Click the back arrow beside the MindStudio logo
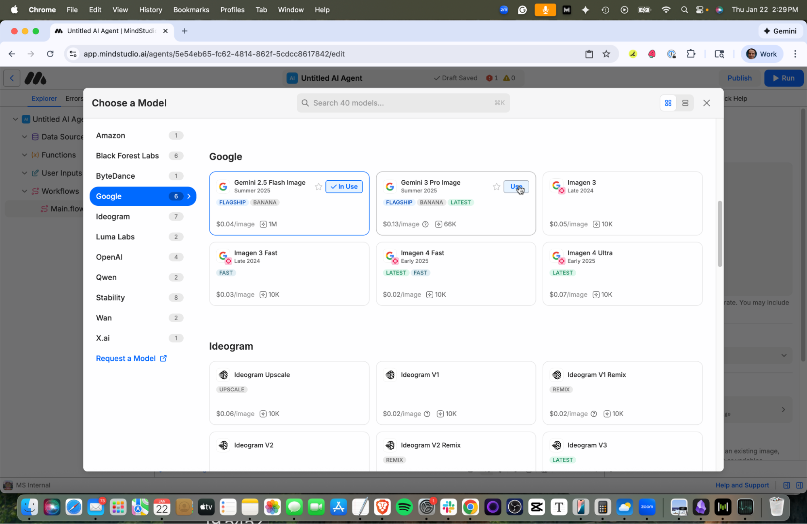 [11, 78]
